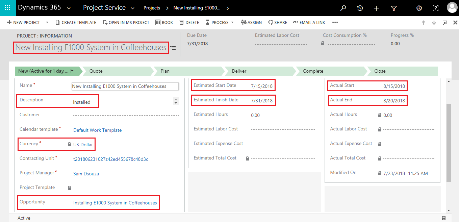
Task: Click the scrollbar down arrow
Action: point(449,210)
